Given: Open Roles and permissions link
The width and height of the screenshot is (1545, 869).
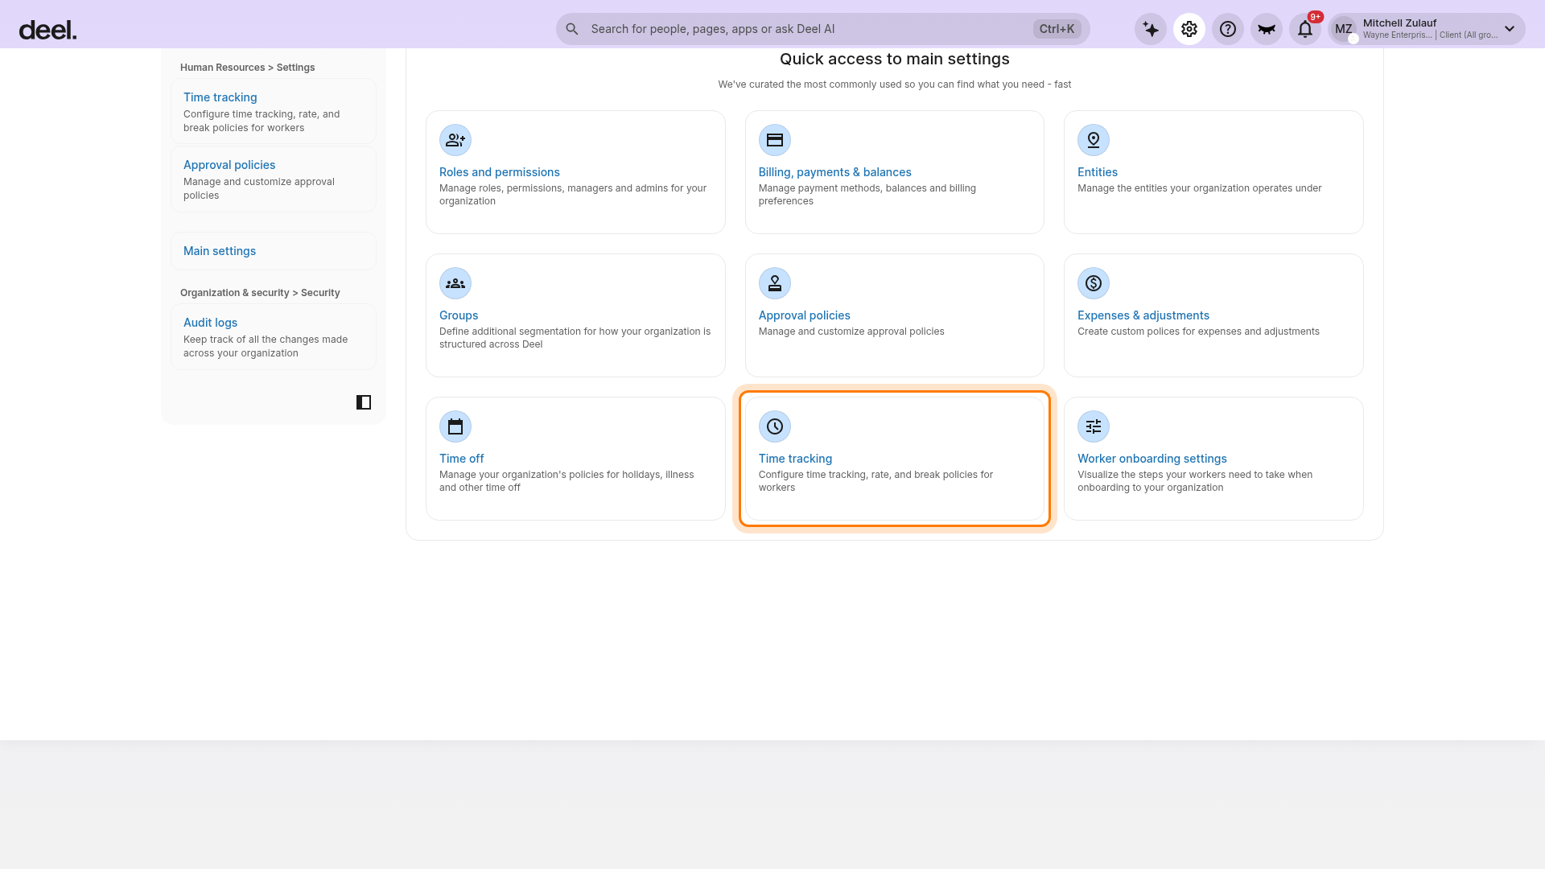Looking at the screenshot, I should coord(499,172).
